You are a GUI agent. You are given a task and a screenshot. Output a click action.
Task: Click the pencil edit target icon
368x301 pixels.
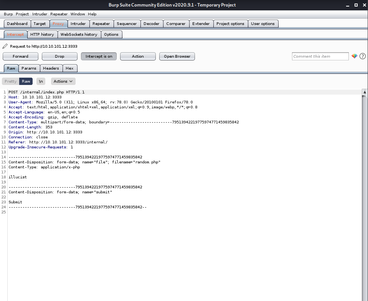click(5, 46)
